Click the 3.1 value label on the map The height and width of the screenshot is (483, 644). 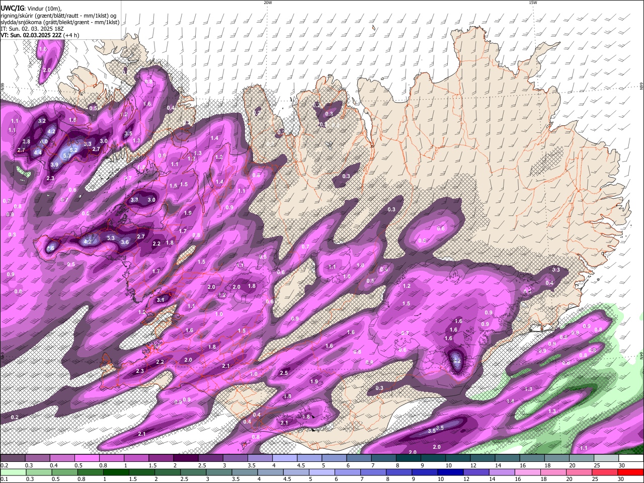(160, 299)
